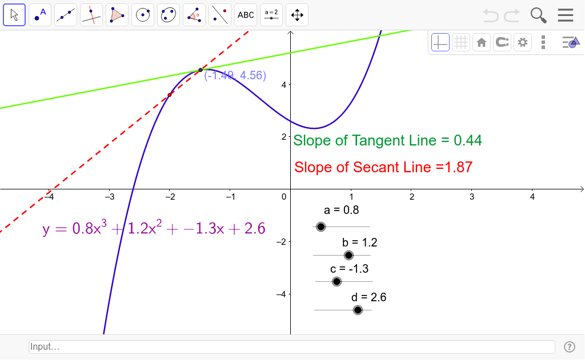Select the Line through two points tool

[66, 15]
